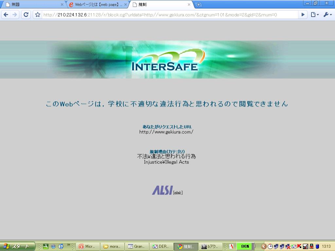Click the mail card tray icon
The height and width of the screenshot is (251, 335).
click(x=294, y=246)
